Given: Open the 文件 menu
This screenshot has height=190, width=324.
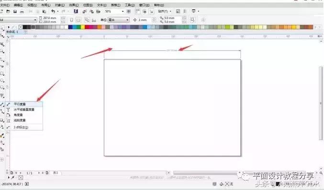Looking at the screenshot, I should tap(4, 5).
